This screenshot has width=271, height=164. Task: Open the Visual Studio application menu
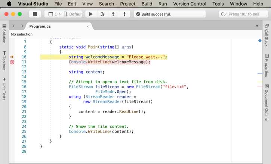[33, 4]
